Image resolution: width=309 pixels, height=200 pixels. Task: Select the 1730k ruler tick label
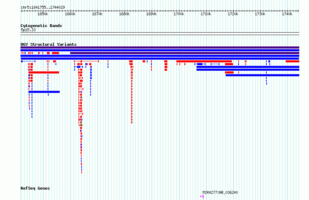point(260,14)
